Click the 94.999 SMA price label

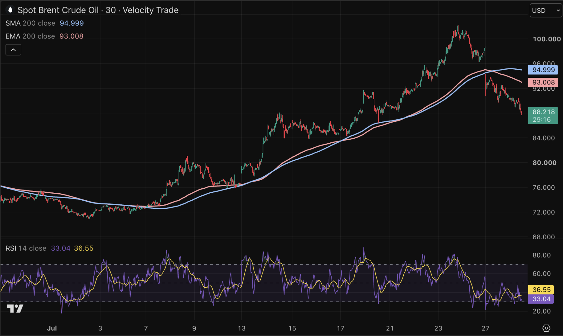[543, 70]
